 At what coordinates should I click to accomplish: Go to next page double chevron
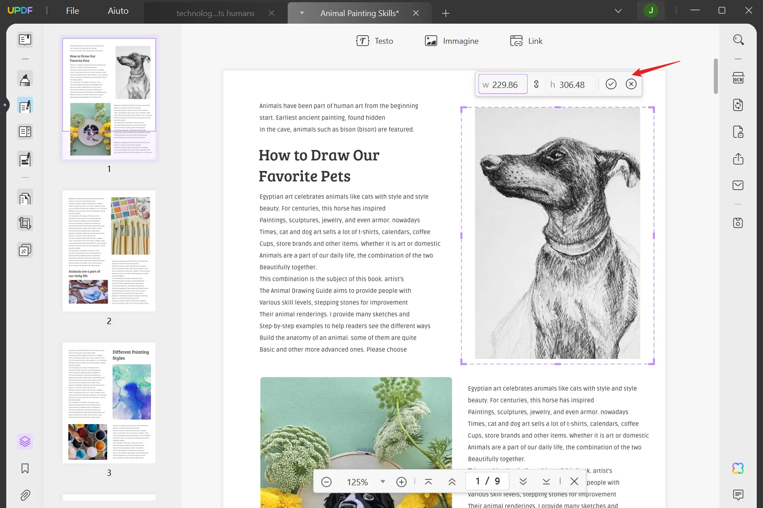click(523, 482)
